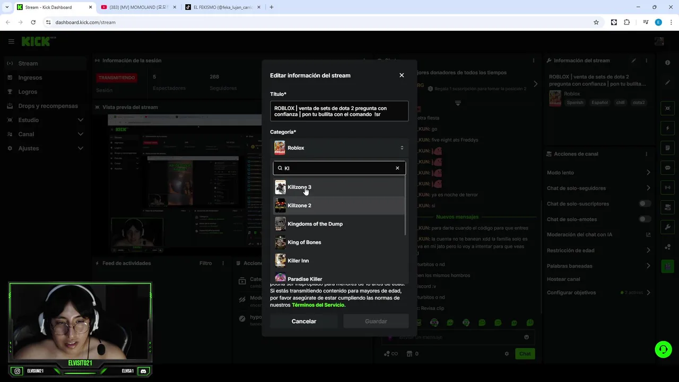Screen dimensions: 679x382
Task: Click the magnifier icon in category search
Action: pyautogui.click(x=280, y=168)
